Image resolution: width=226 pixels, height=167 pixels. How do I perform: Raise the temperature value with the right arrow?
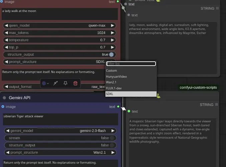coord(112,40)
